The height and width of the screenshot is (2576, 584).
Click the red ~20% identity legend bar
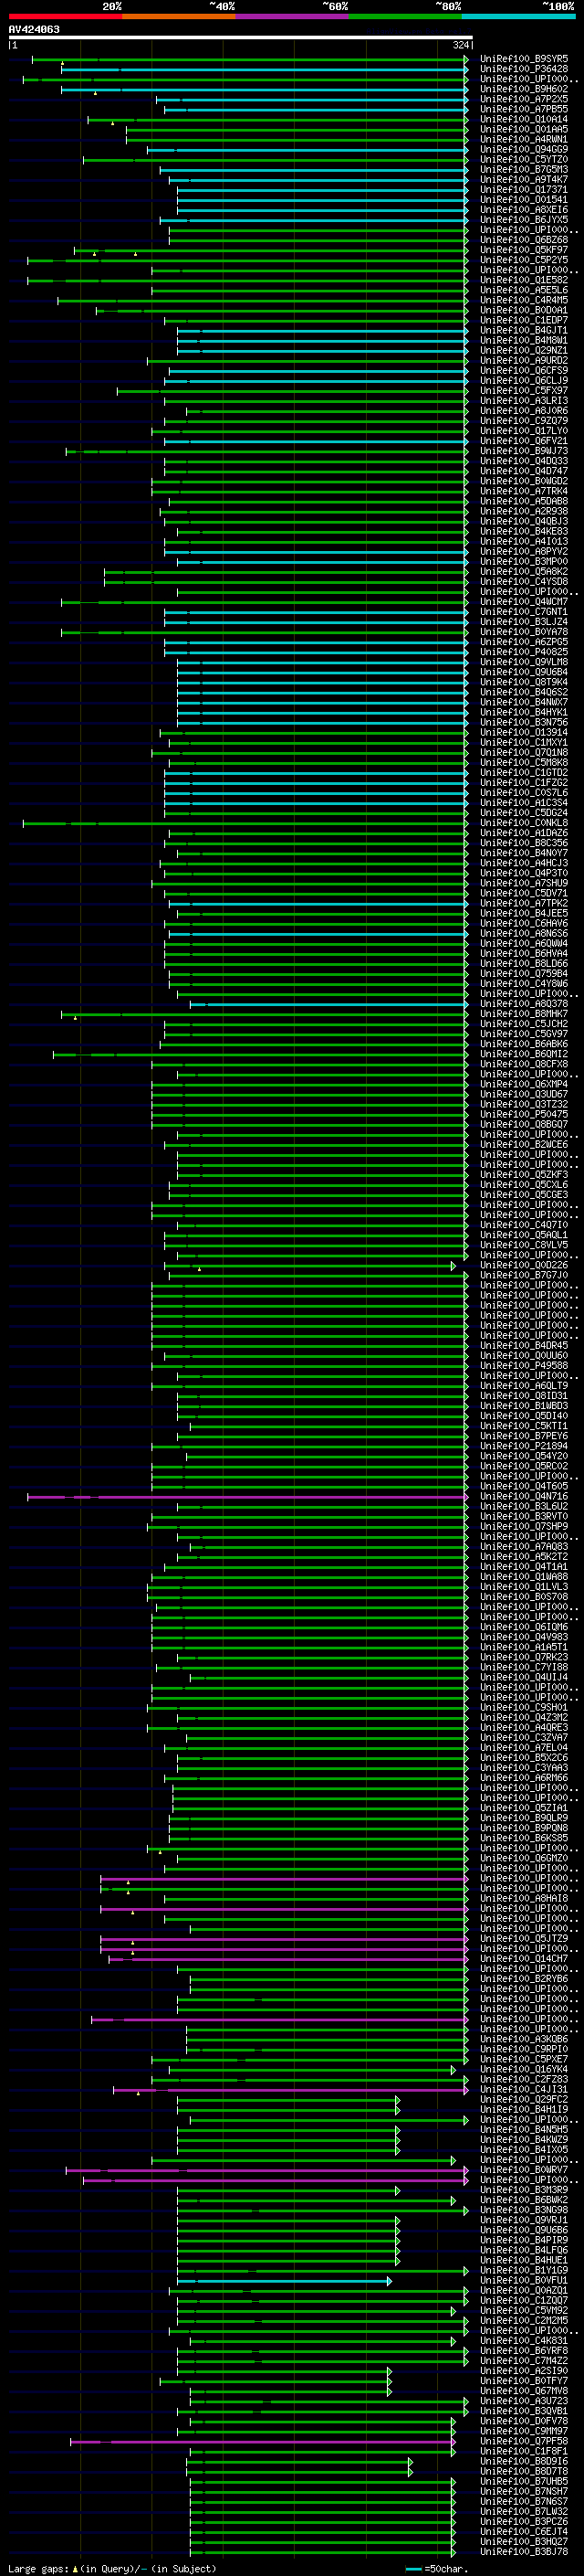point(66,16)
